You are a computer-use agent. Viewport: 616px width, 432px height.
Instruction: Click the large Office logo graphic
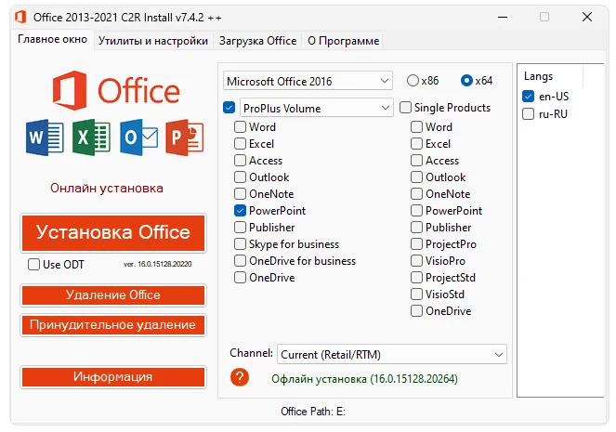(116, 90)
